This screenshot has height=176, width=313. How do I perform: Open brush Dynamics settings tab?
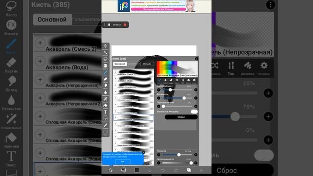point(188,80)
